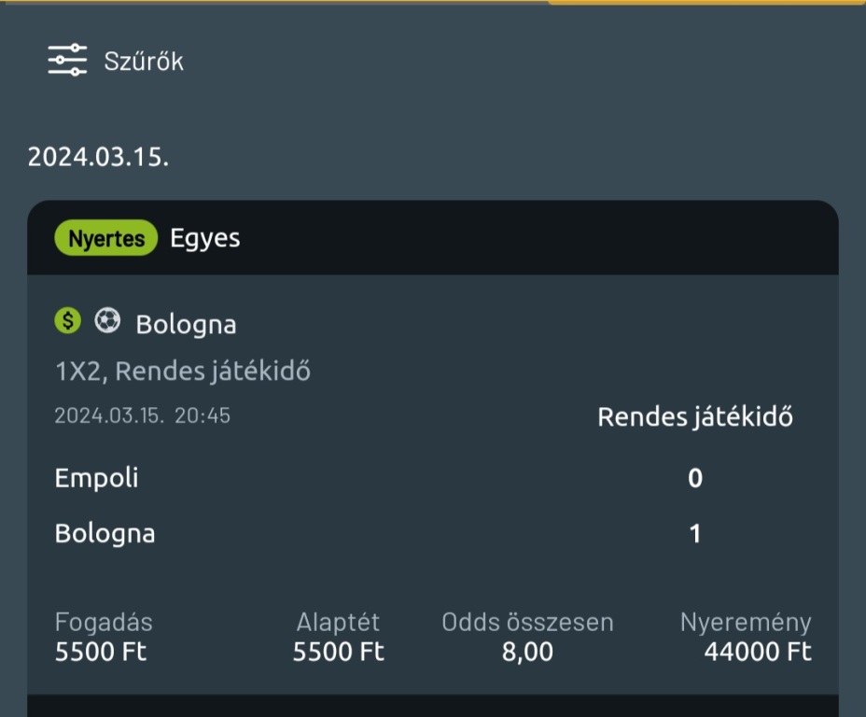Click Bologna's score of 1
This screenshot has width=866, height=717.
click(694, 534)
